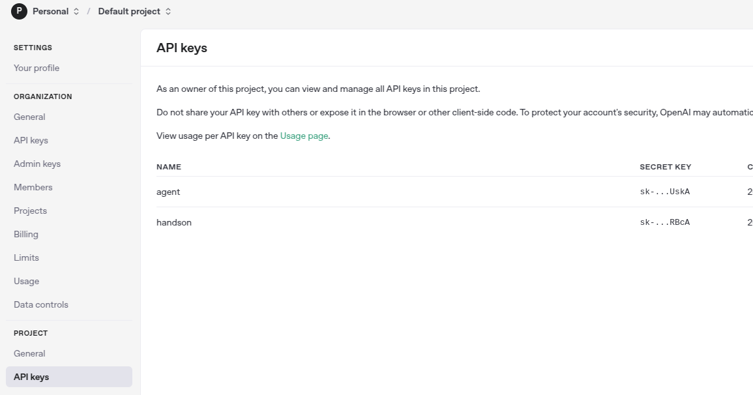Open the Billing section
The image size is (753, 395).
click(x=26, y=234)
